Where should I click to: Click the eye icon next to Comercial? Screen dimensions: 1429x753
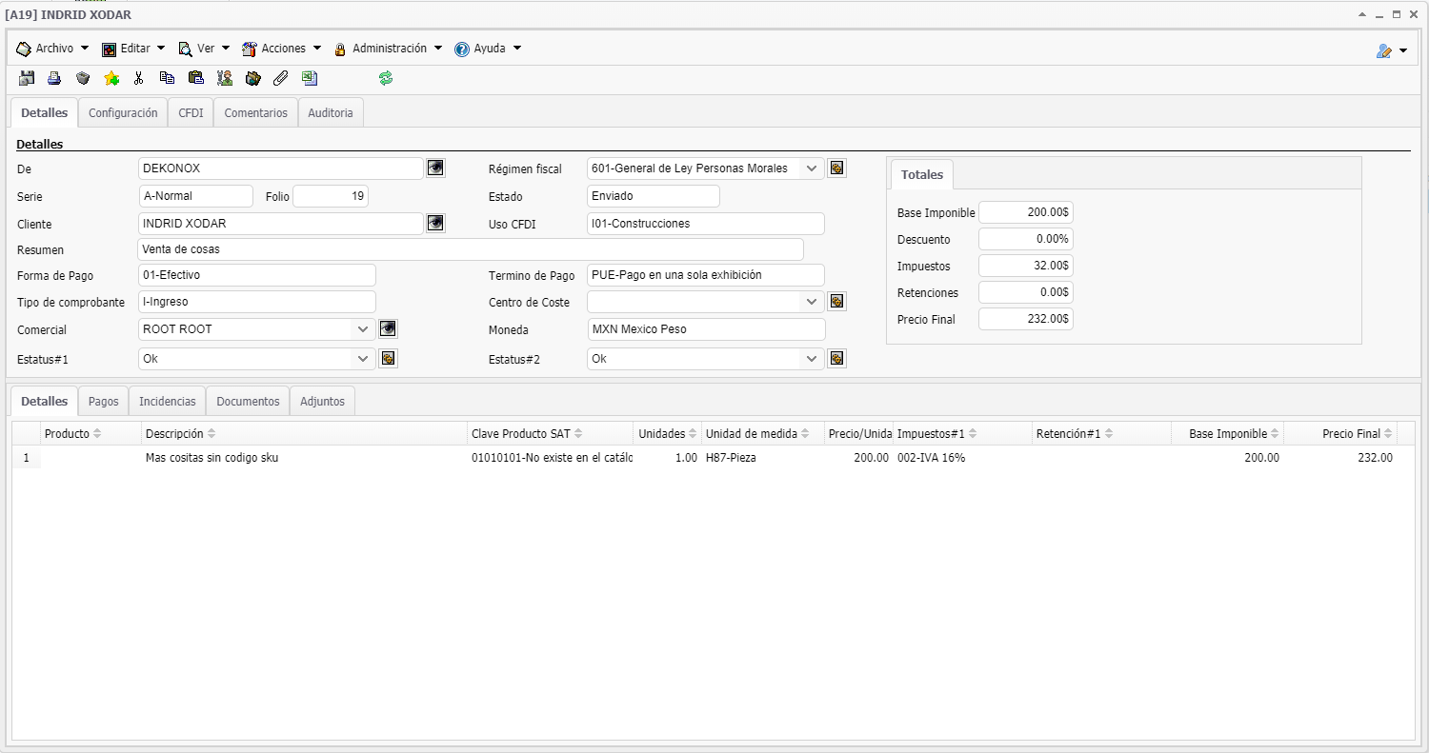(388, 329)
